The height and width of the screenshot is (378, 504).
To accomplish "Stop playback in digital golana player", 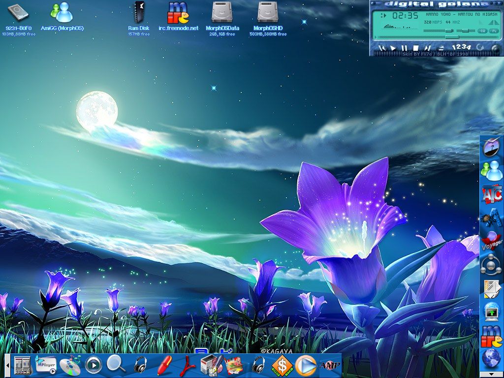I will click(415, 49).
